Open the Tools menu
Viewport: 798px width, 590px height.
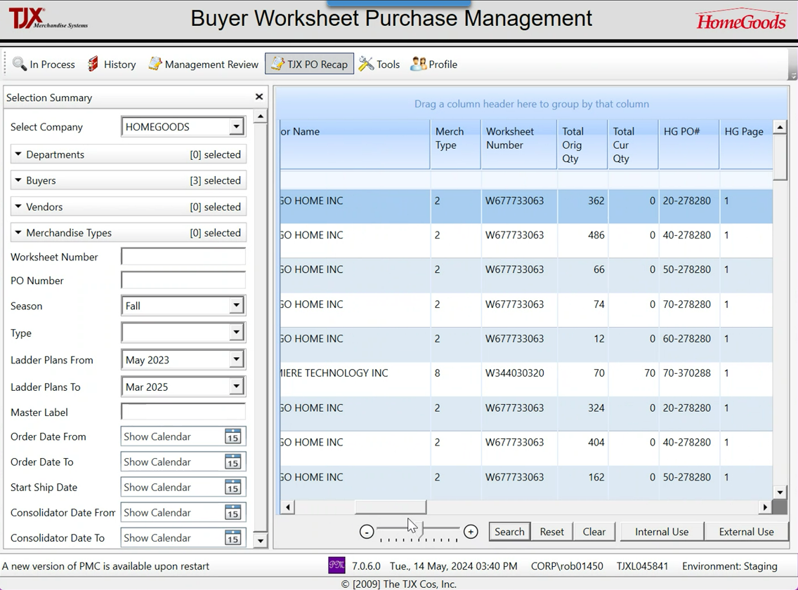pyautogui.click(x=379, y=64)
